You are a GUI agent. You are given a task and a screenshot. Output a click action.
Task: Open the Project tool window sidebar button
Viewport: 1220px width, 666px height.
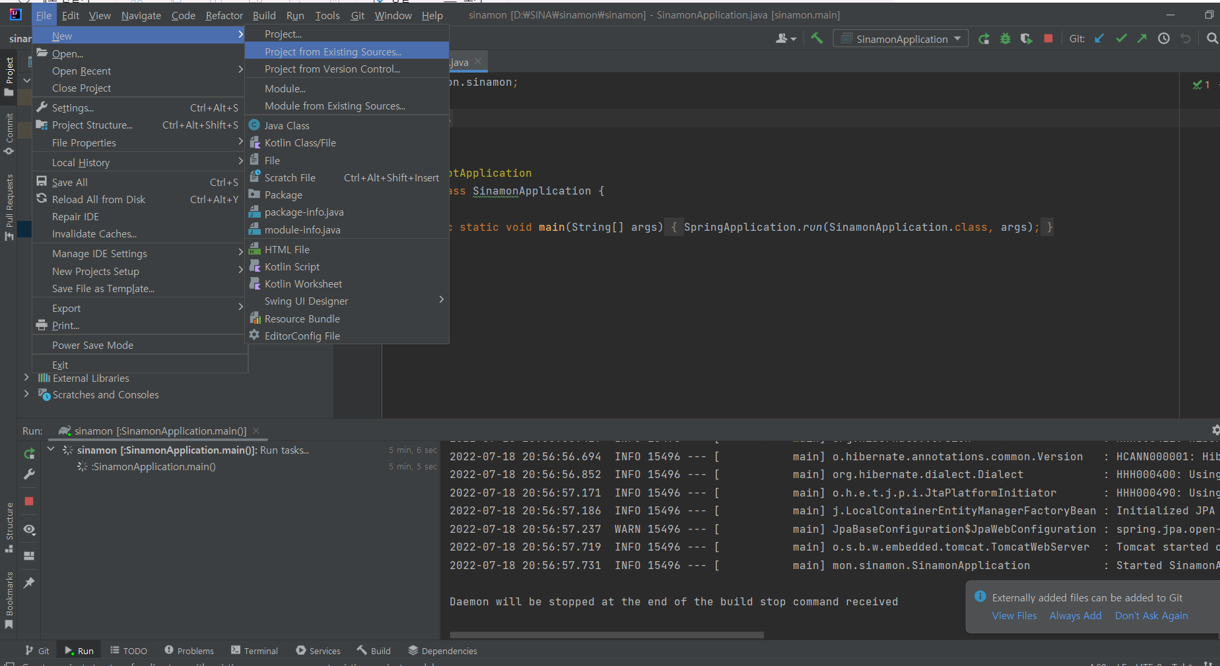click(x=9, y=76)
